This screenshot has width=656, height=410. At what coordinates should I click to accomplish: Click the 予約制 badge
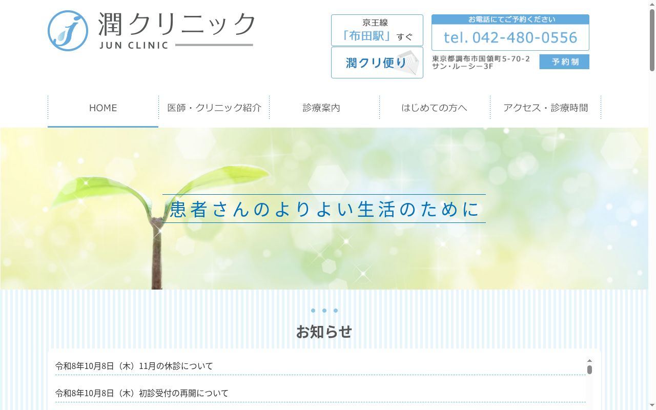564,61
